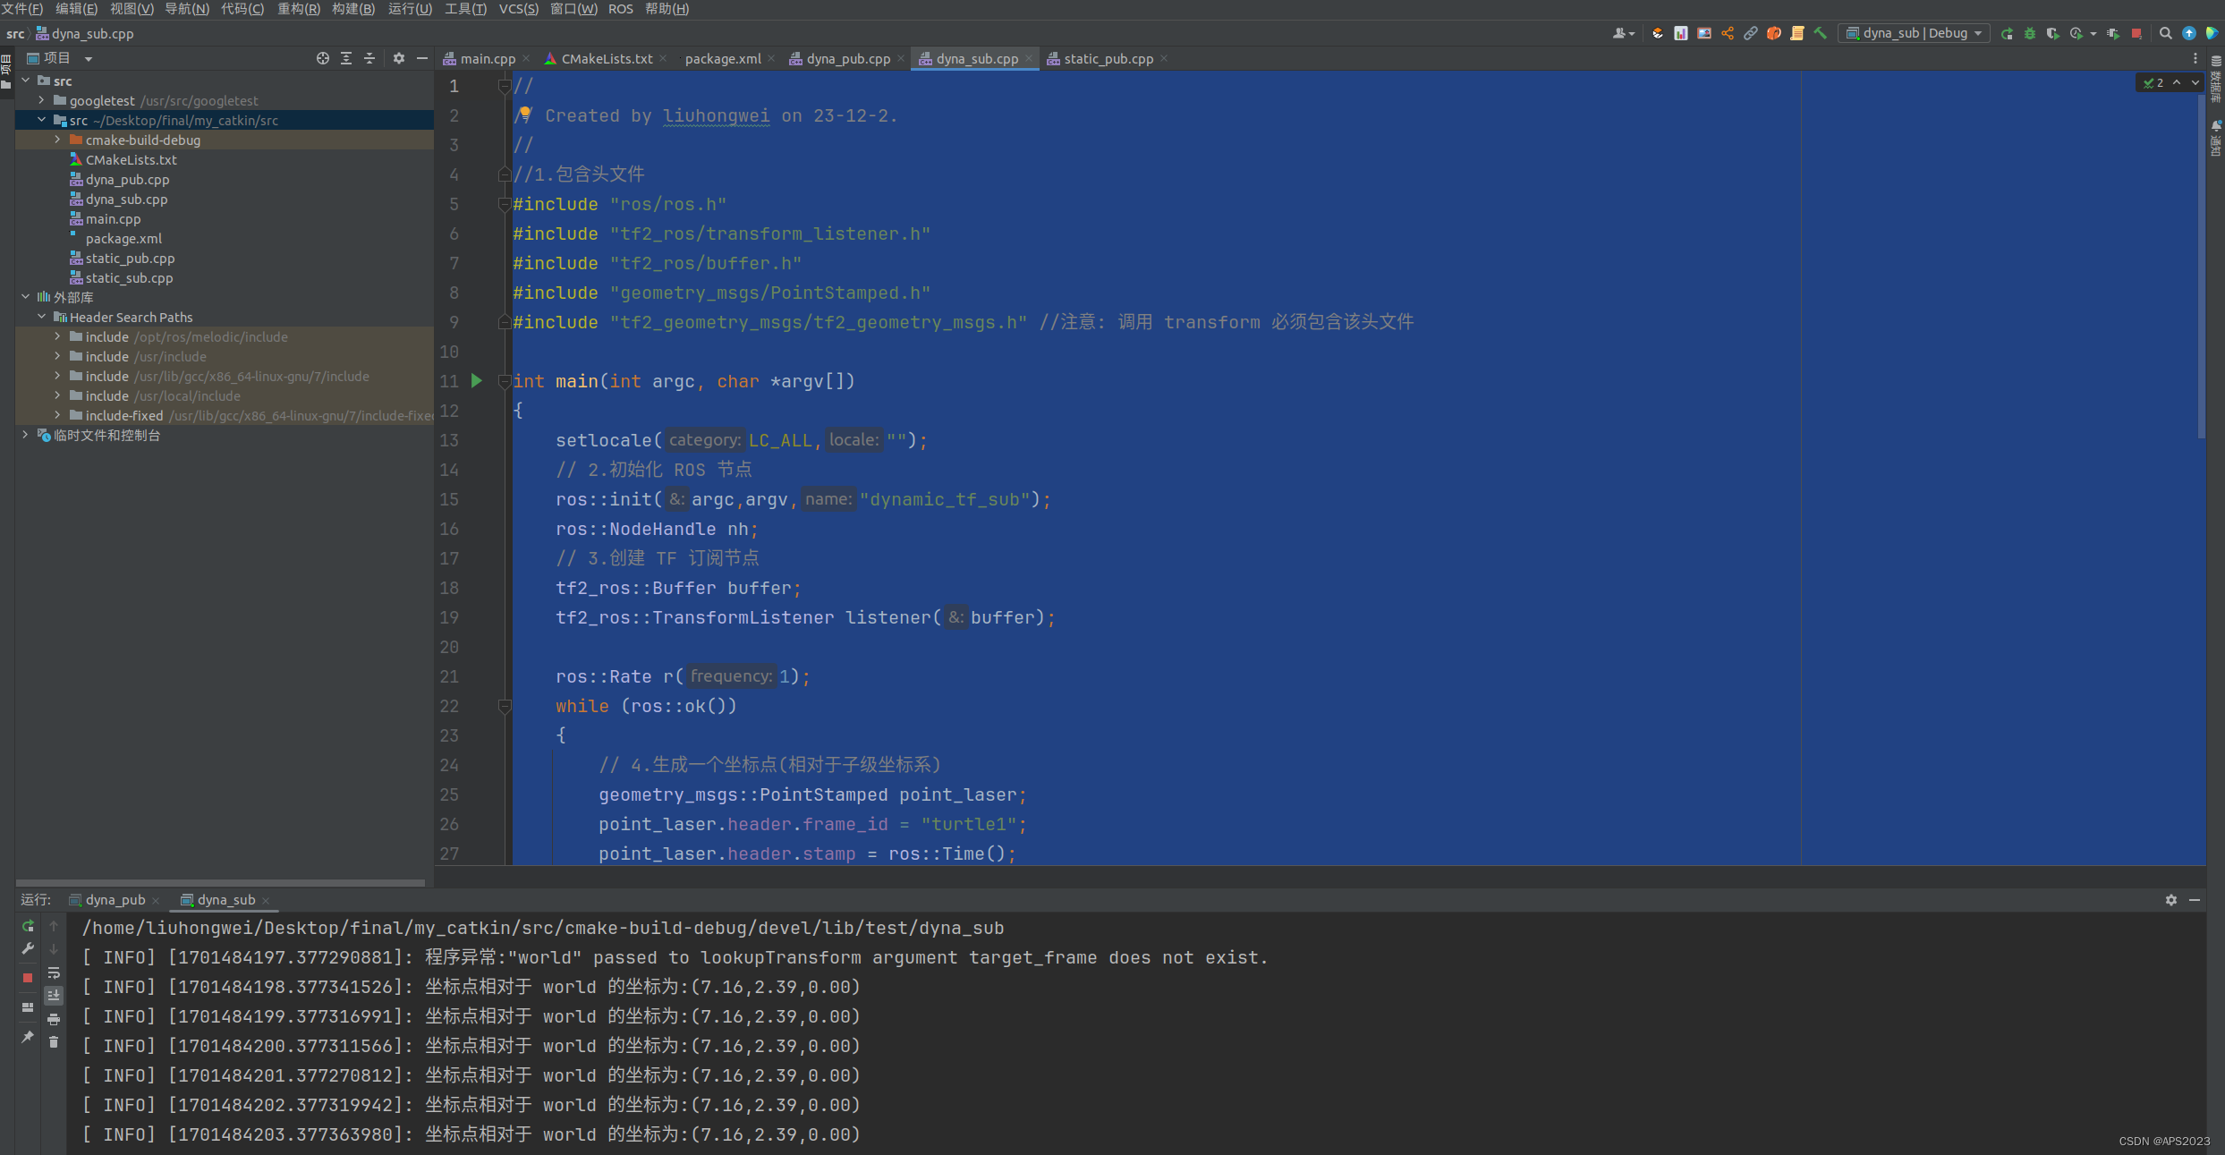2225x1155 pixels.
Task: Stop the program with the red square in the run panel
Action: [28, 978]
